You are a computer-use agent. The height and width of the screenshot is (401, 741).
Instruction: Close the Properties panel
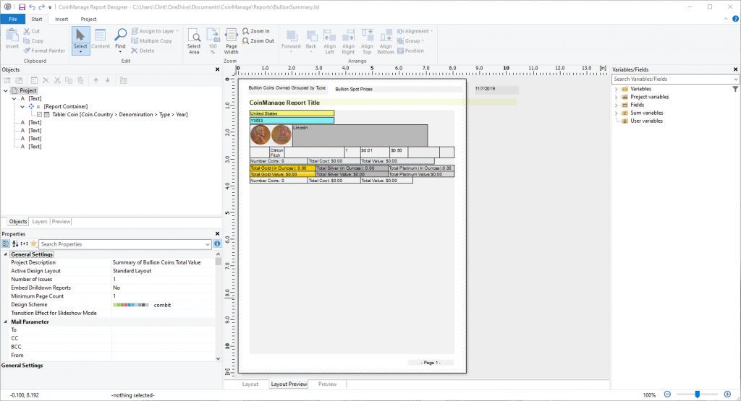point(217,233)
